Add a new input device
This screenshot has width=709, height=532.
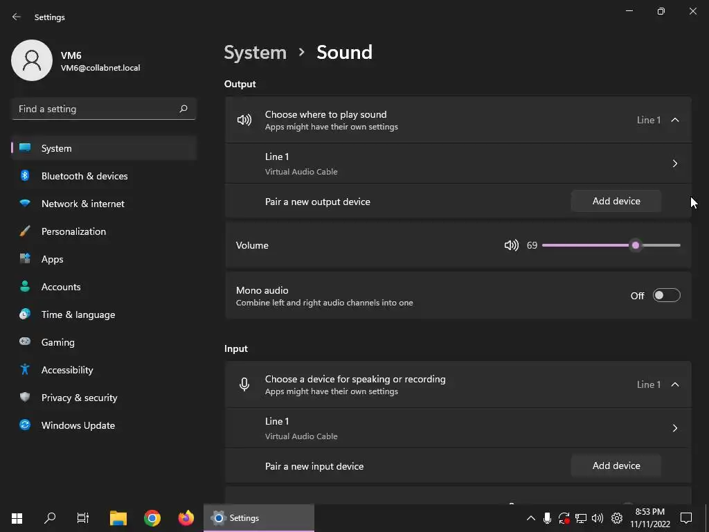pyautogui.click(x=616, y=465)
